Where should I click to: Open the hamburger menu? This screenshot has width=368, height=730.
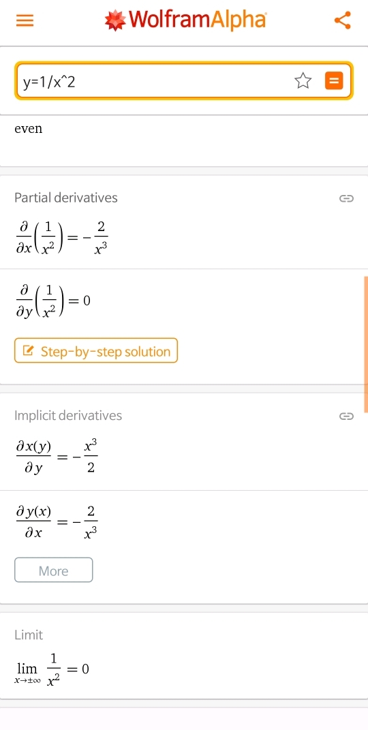coord(25,20)
